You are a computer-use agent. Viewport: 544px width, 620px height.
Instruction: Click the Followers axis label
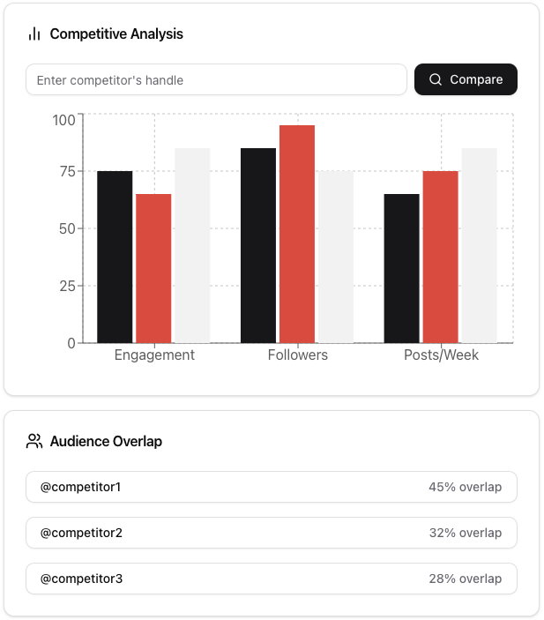[x=297, y=355]
